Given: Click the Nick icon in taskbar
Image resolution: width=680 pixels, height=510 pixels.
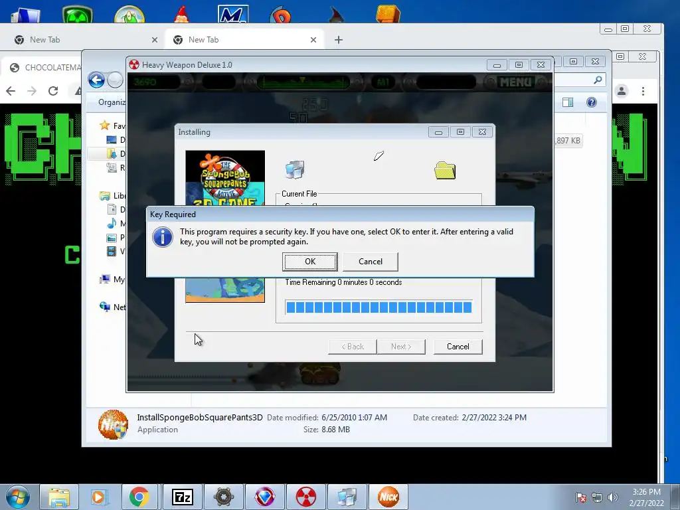Looking at the screenshot, I should (x=388, y=497).
